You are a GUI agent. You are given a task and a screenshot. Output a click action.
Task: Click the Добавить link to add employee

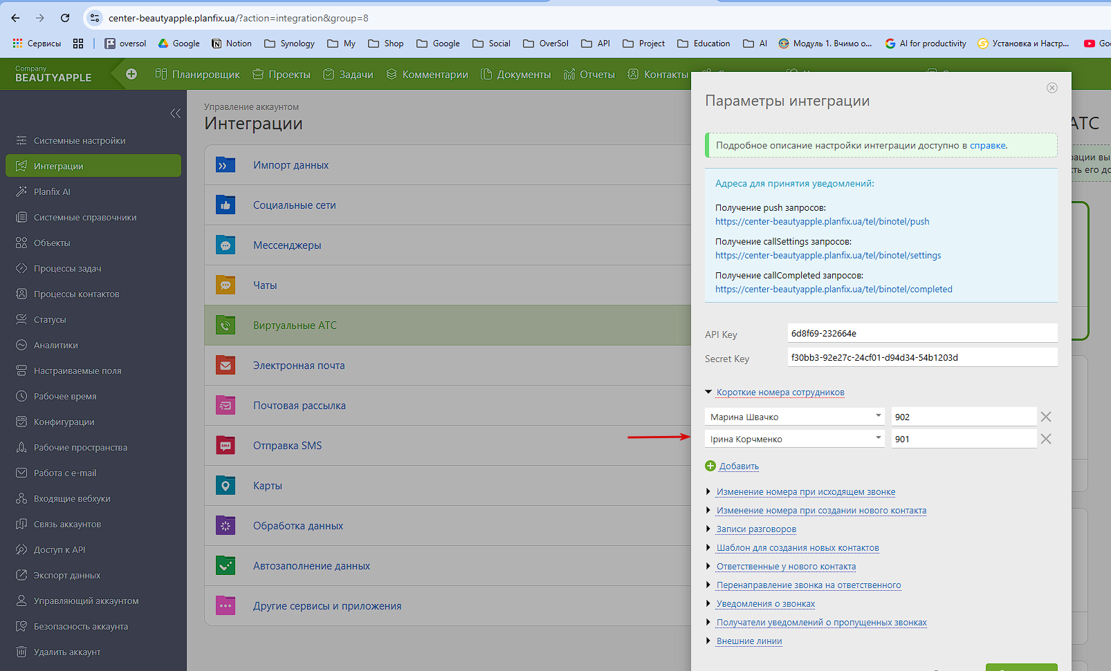coord(739,466)
